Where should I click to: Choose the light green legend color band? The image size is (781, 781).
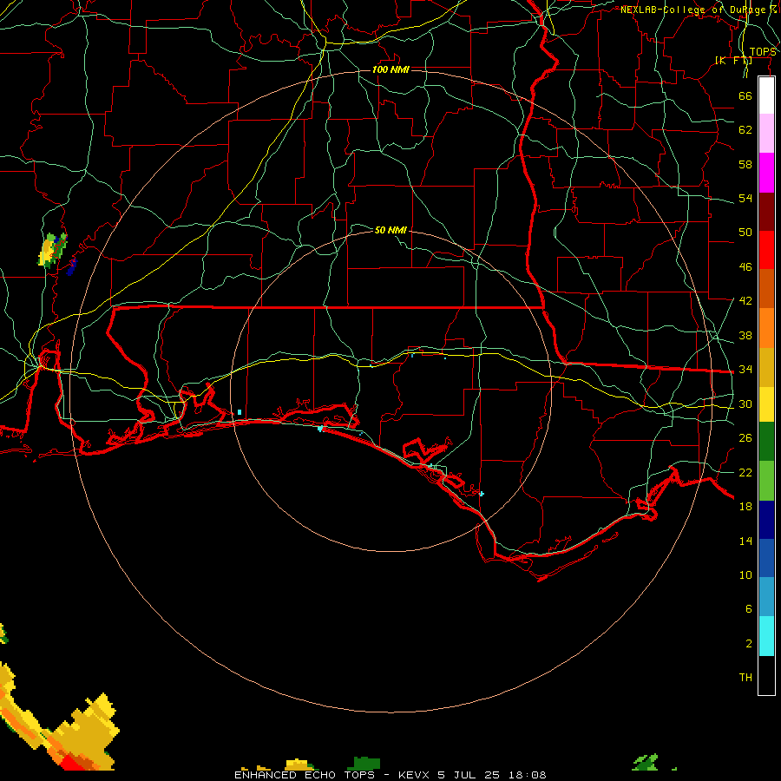(766, 480)
